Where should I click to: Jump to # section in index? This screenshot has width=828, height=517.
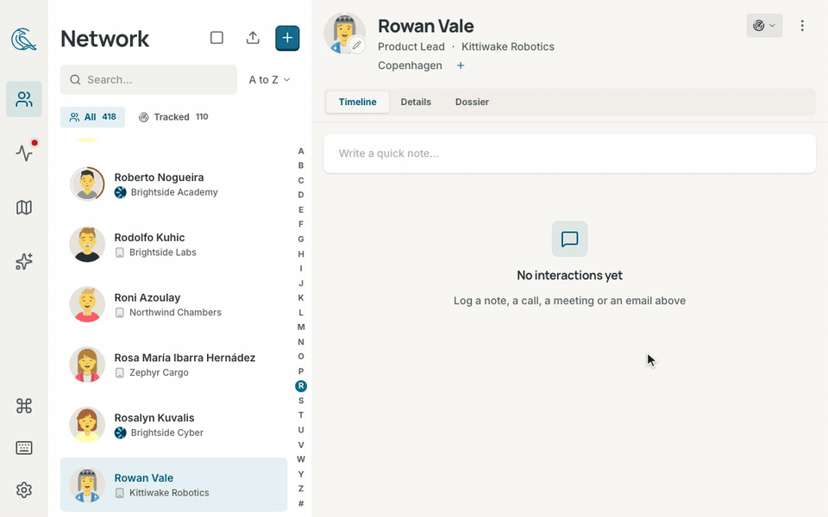301,504
